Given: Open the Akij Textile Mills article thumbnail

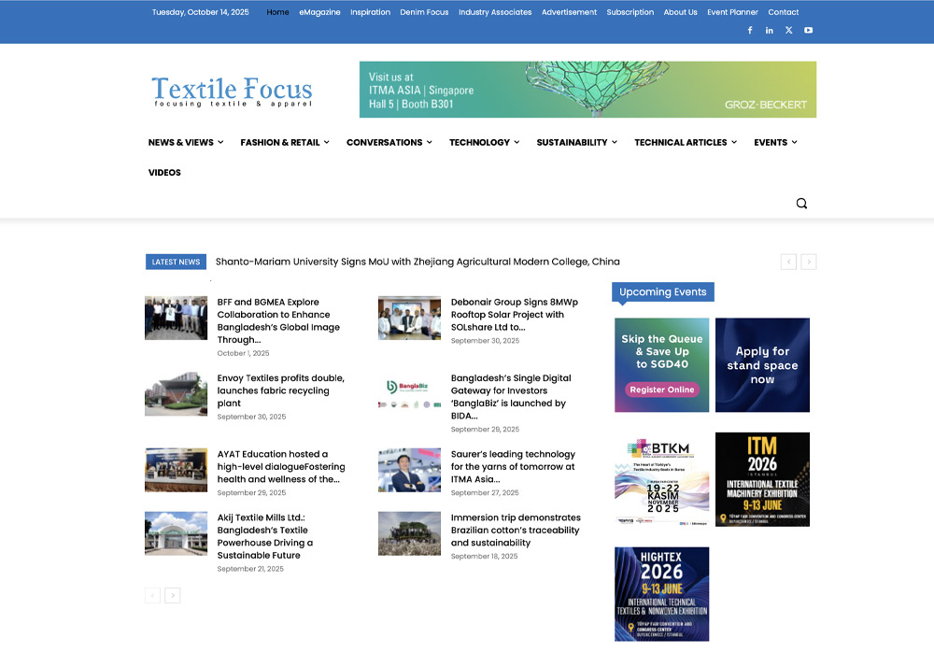Looking at the screenshot, I should 176,533.
